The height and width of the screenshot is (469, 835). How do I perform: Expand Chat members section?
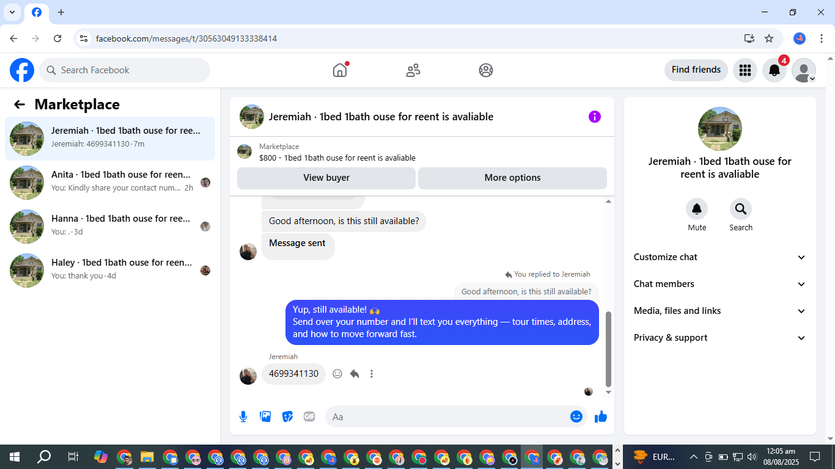(720, 284)
